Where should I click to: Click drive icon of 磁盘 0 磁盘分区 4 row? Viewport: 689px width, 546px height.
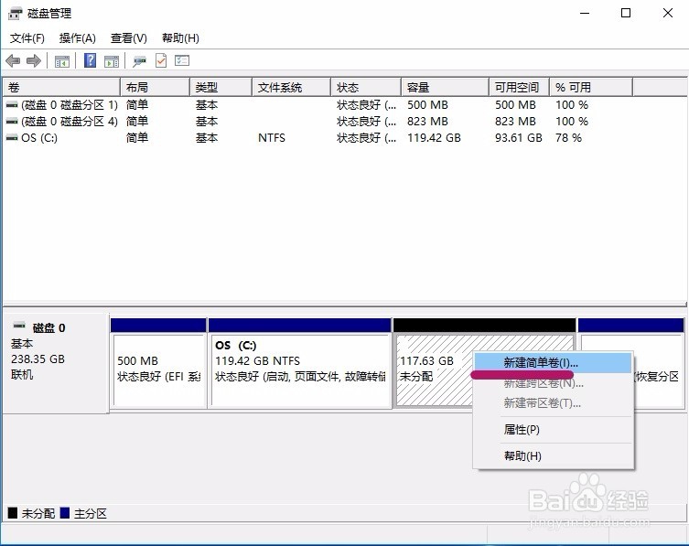(12, 122)
